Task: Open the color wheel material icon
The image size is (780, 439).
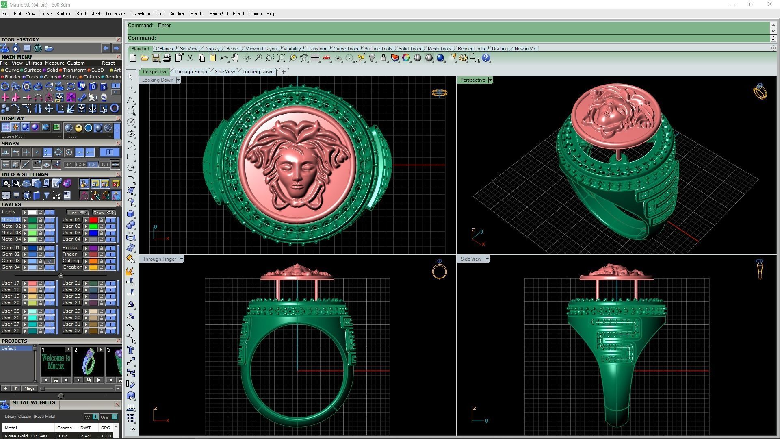Action: (406, 58)
